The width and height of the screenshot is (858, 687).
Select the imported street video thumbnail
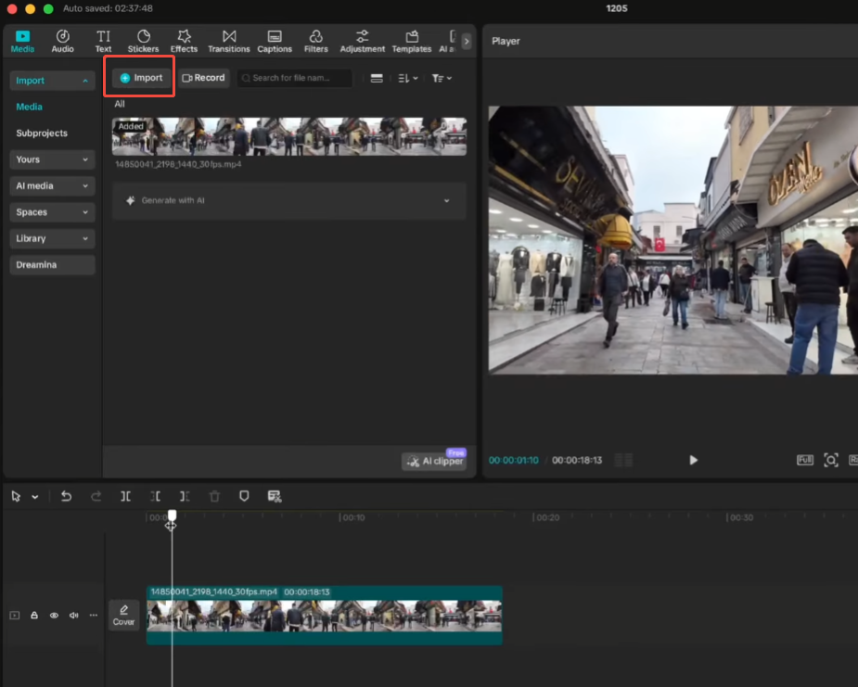[289, 136]
